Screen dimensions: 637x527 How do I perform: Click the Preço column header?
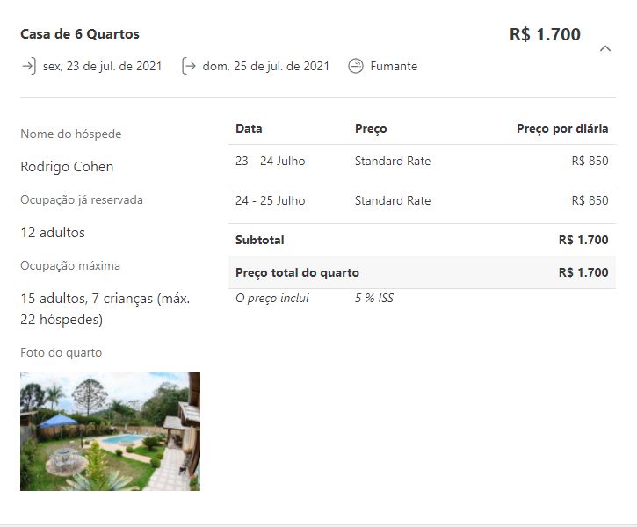[x=371, y=128]
